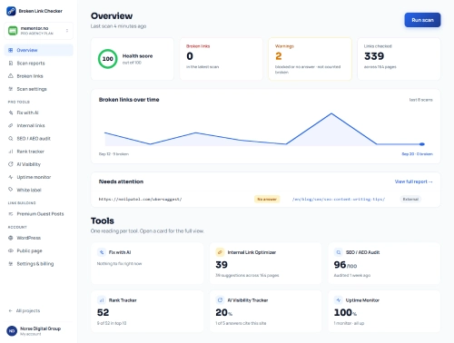
Task: Select the Overview grid icon in sidebar
Action: pos(11,50)
